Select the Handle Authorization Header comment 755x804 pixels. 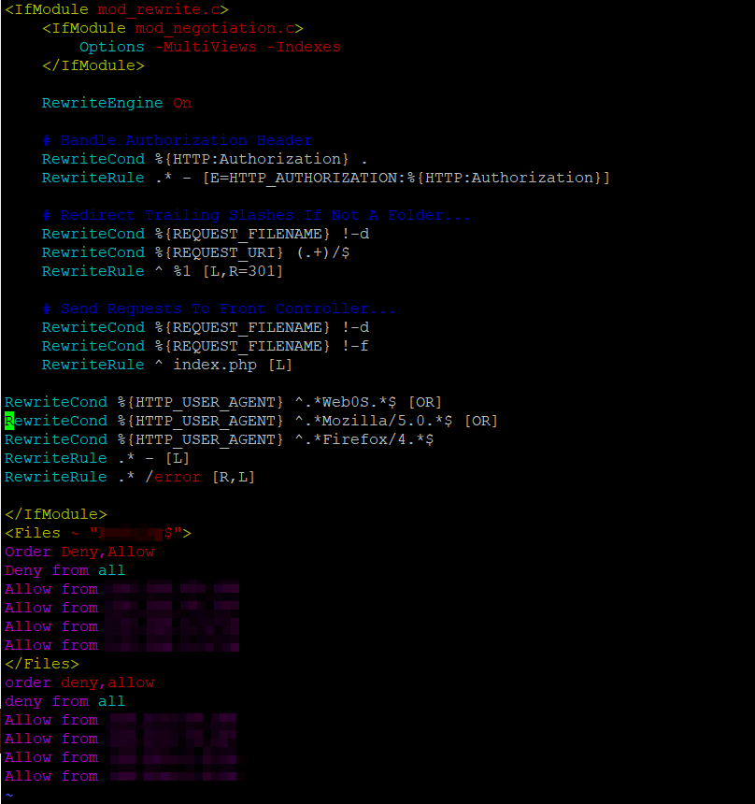pos(177,140)
